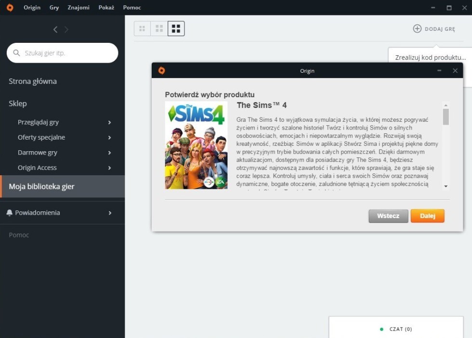Screen dimensions: 472x338
Task: Expand the Powiadomienia arrow
Action: [110, 213]
